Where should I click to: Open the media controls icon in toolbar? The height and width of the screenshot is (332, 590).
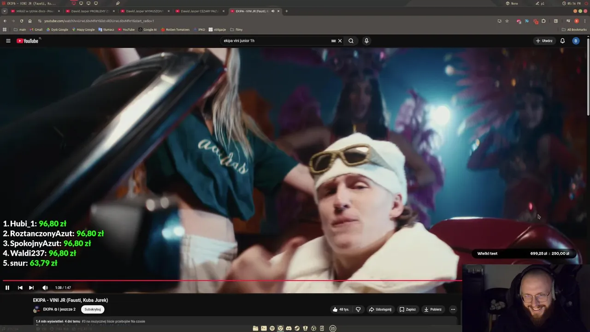568,21
